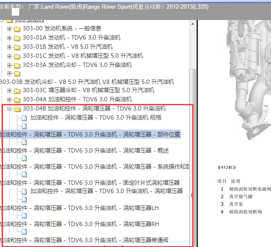Expand the 303-04A 加油和控件 node

[9, 100]
